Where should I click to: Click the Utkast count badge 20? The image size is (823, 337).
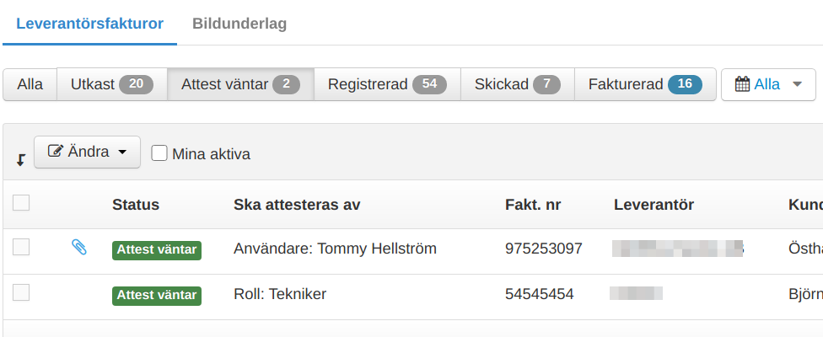point(136,84)
